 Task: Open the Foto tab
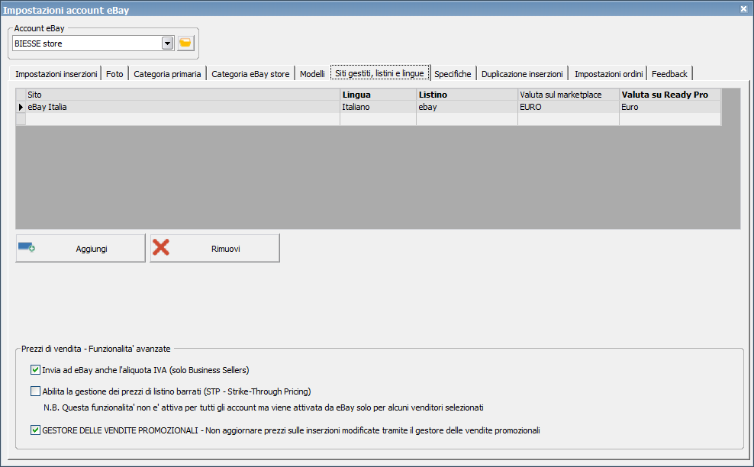coord(114,73)
